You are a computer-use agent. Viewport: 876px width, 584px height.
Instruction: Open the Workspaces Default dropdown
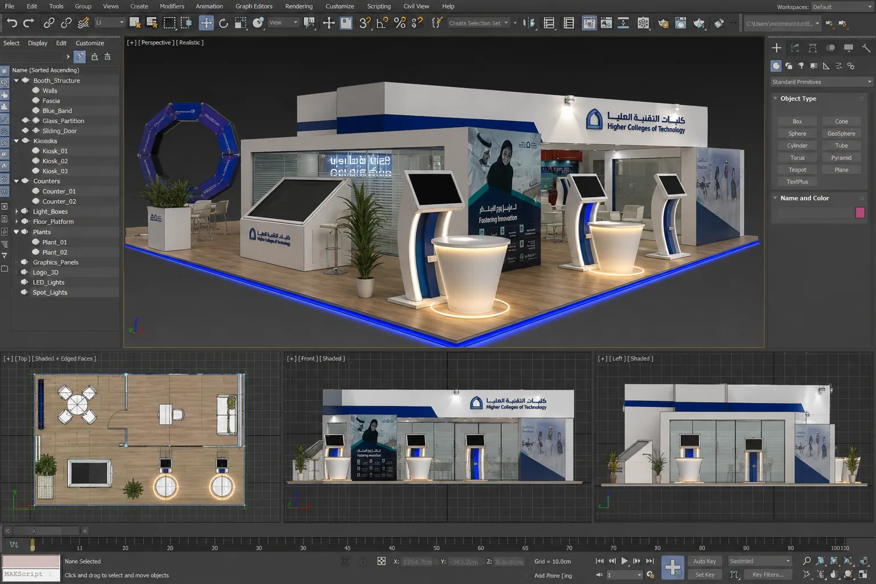tap(842, 7)
